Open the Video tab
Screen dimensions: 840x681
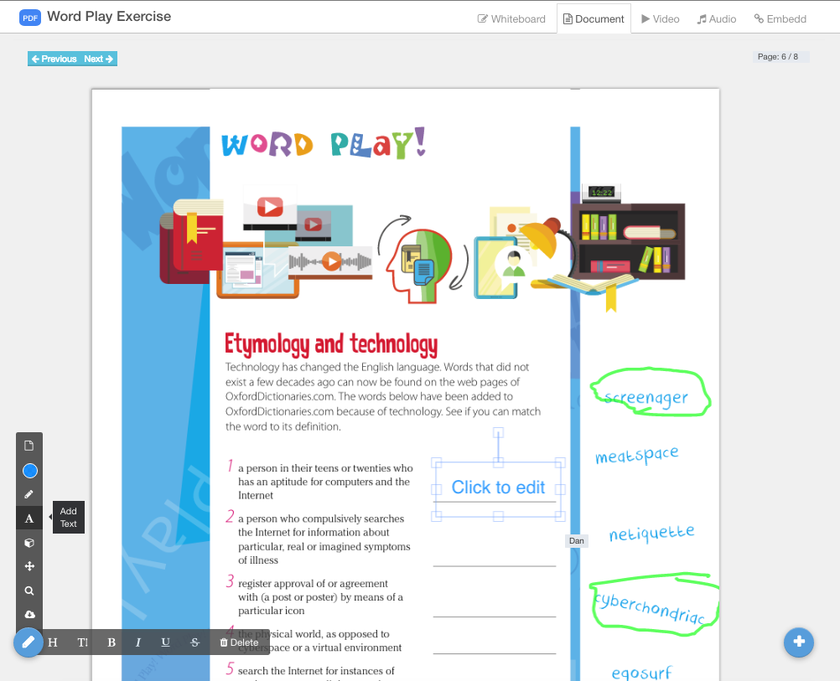click(660, 18)
